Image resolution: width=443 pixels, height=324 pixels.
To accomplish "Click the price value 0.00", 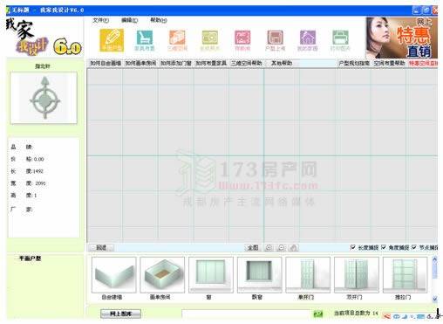I will pos(39,159).
